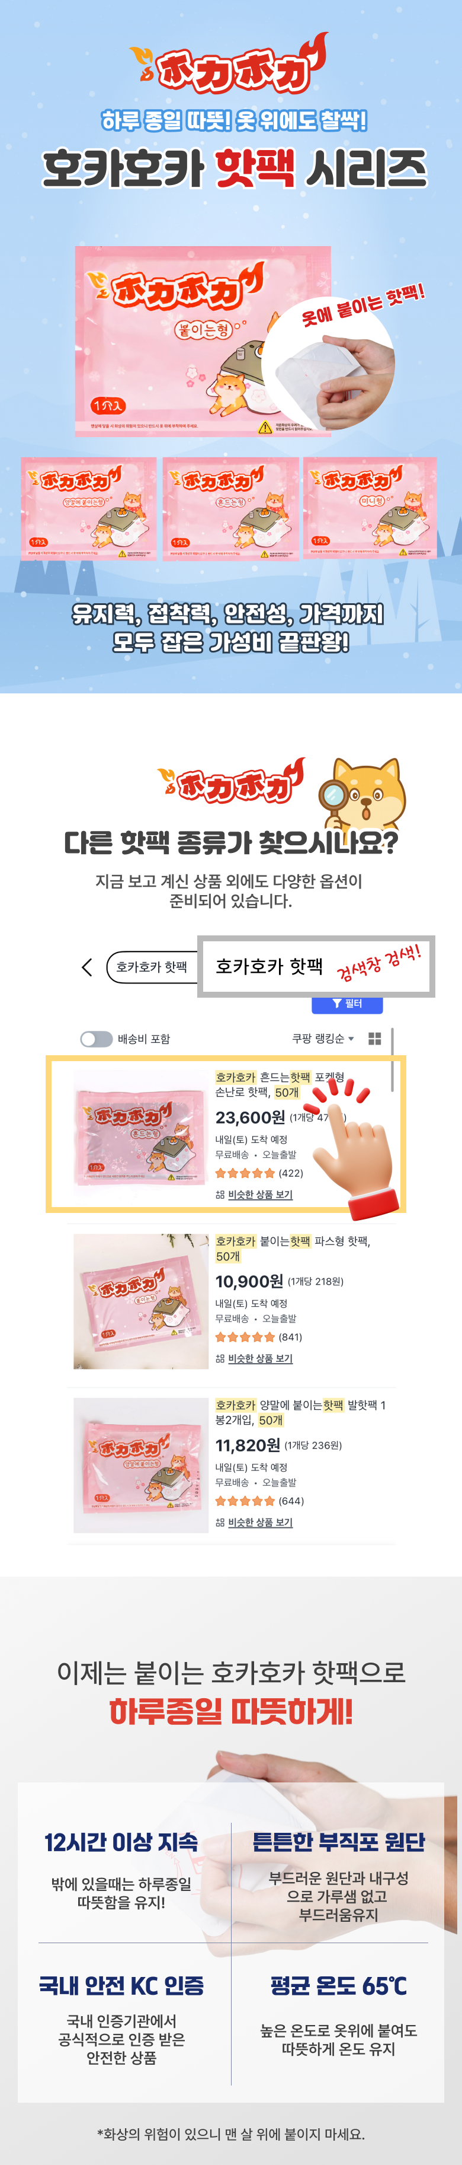
Task: Click the grid view icon
Action: [375, 1039]
